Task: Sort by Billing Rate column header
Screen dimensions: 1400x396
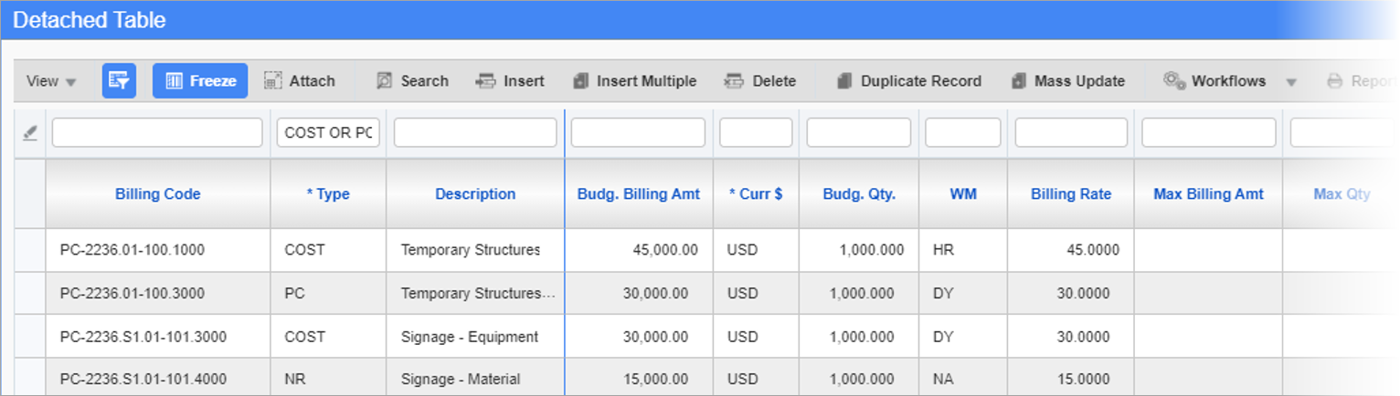Action: click(1071, 194)
